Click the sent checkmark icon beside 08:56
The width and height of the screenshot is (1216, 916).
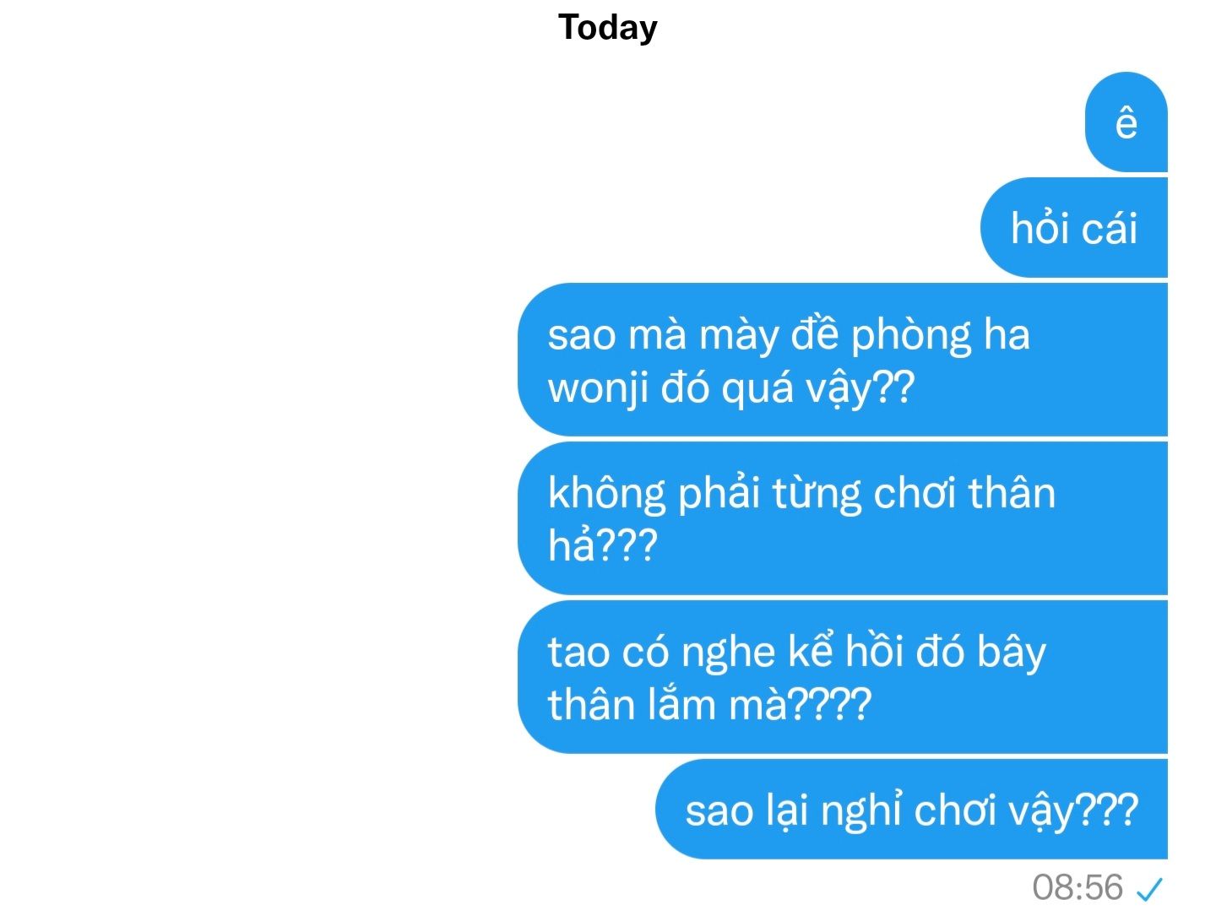click(1149, 889)
